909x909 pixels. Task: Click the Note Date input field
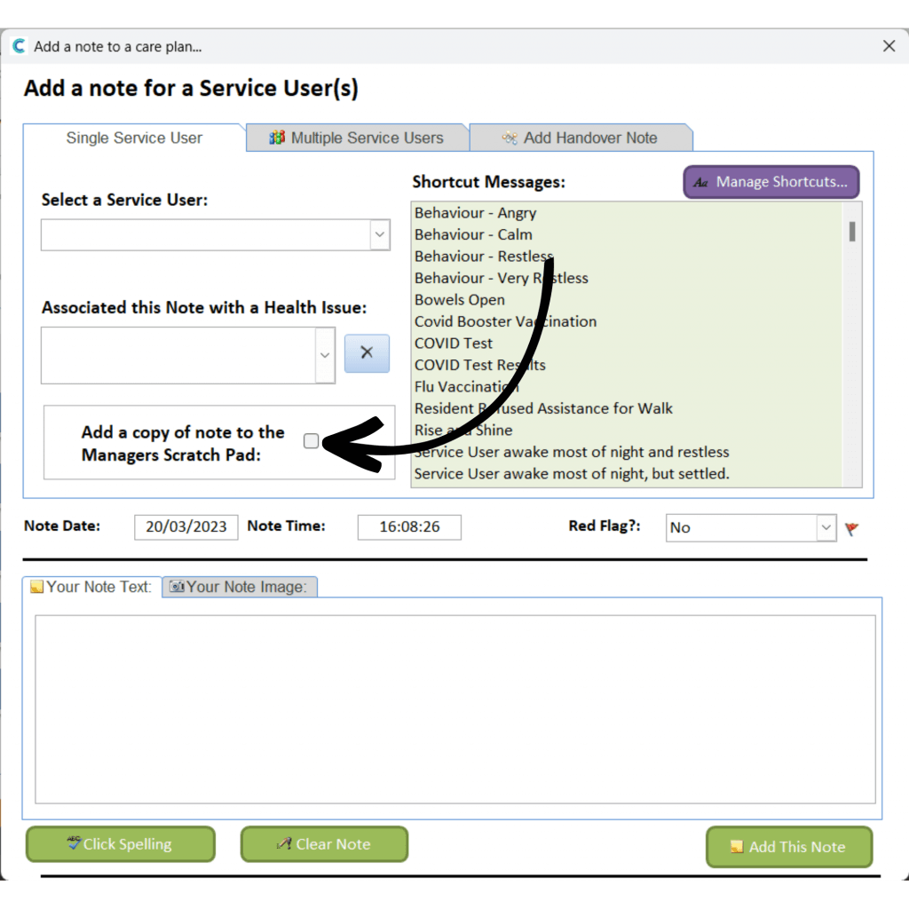tap(186, 526)
